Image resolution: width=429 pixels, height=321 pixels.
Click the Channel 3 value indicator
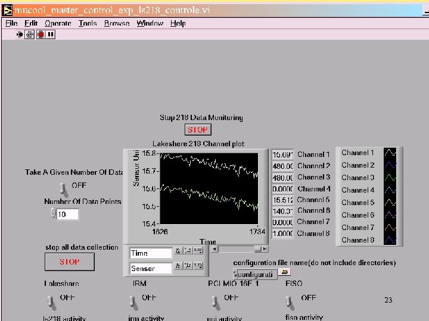282,177
